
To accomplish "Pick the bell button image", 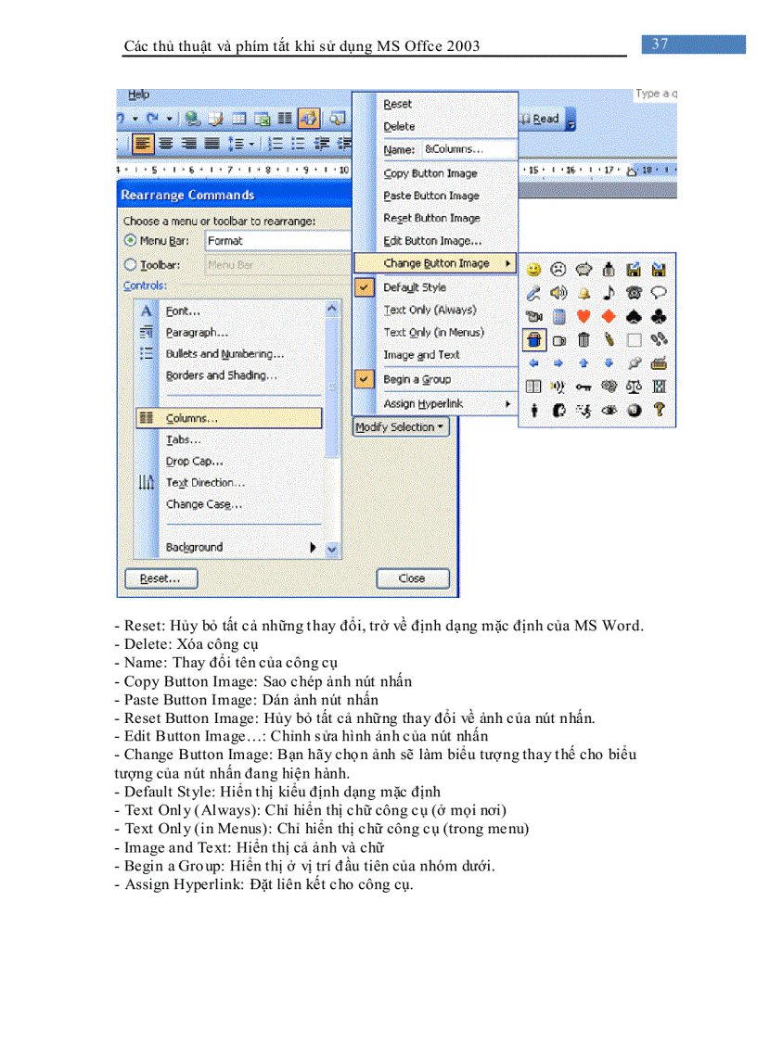I will click(x=584, y=292).
